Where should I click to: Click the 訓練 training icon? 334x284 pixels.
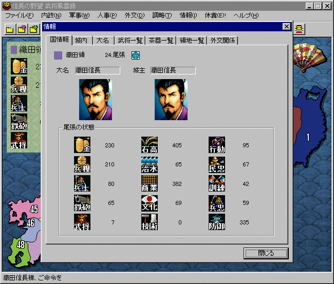tap(217, 183)
